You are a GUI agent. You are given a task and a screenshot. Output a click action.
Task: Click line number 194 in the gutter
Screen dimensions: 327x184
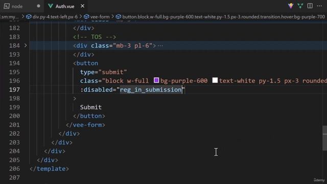click(x=14, y=63)
